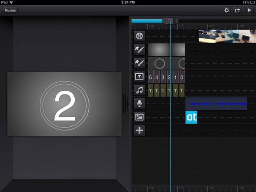The image size is (256, 192).
Task: Tap the preview showing number 2
Action: [x=65, y=104]
